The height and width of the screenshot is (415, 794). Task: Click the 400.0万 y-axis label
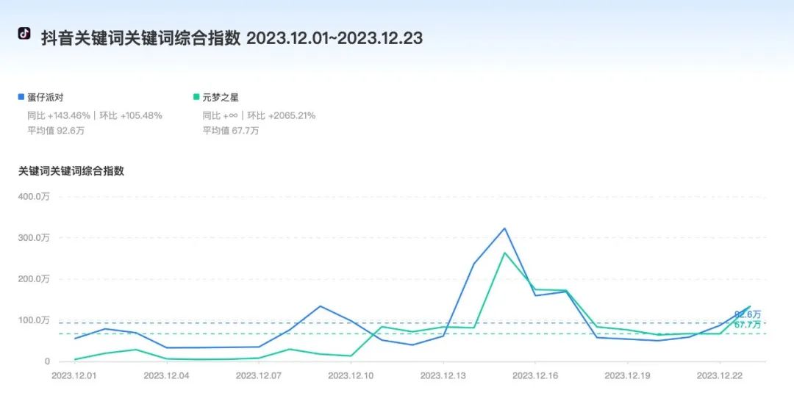[x=34, y=196]
